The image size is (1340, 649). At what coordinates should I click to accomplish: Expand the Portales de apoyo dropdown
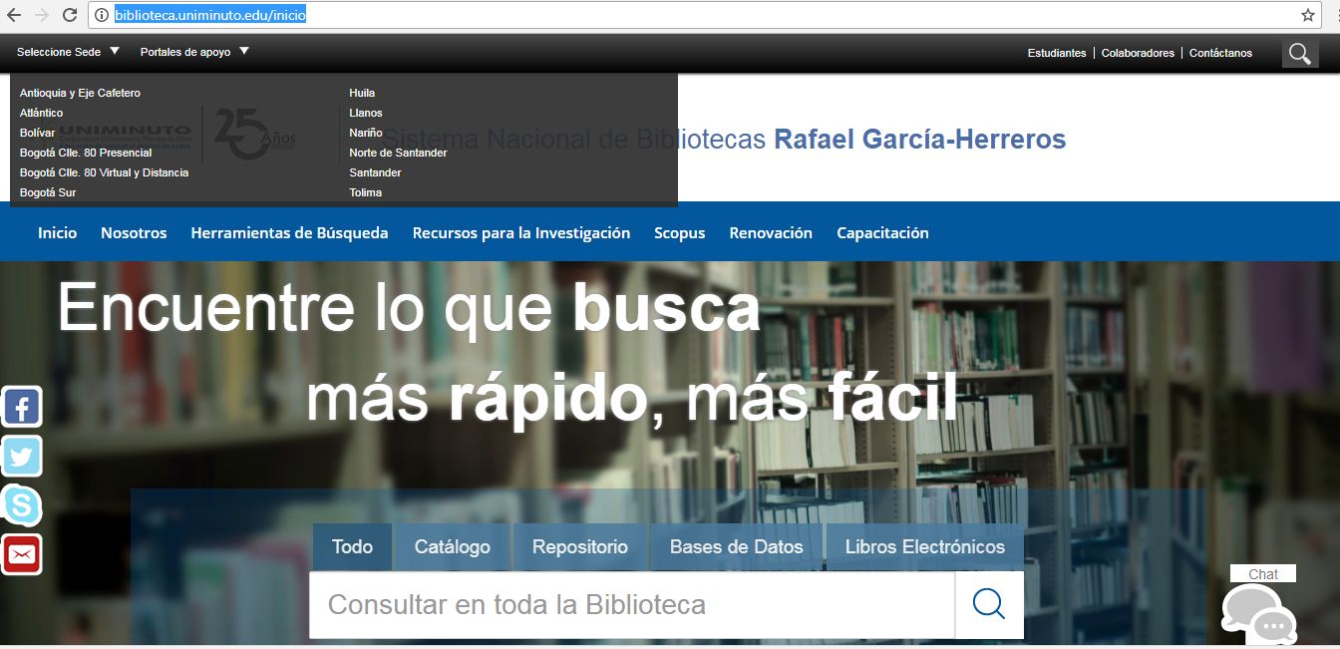click(x=194, y=52)
